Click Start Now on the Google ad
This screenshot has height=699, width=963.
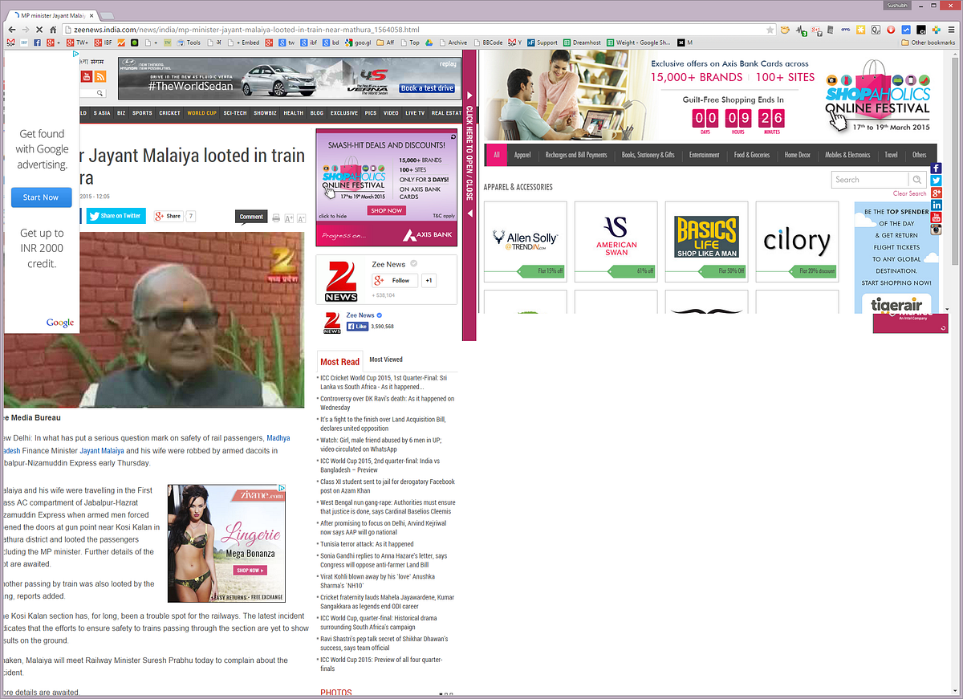coord(41,197)
